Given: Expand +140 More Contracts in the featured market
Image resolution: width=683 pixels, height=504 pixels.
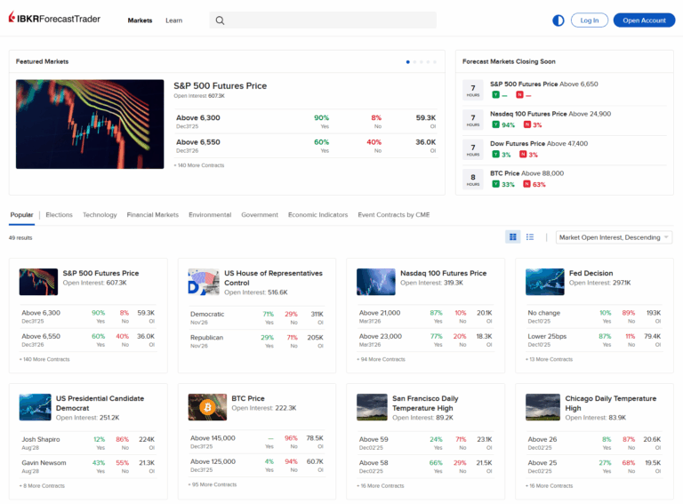Looking at the screenshot, I should tap(199, 165).
